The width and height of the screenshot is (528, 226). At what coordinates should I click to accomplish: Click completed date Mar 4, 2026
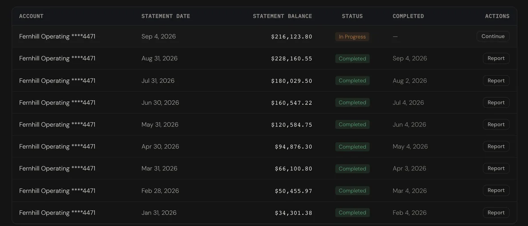(x=410, y=191)
